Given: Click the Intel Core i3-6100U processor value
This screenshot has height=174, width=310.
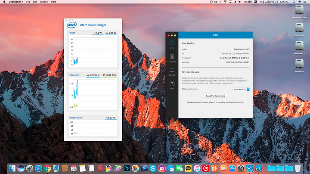Looking at the screenshot, I should pos(235,58).
